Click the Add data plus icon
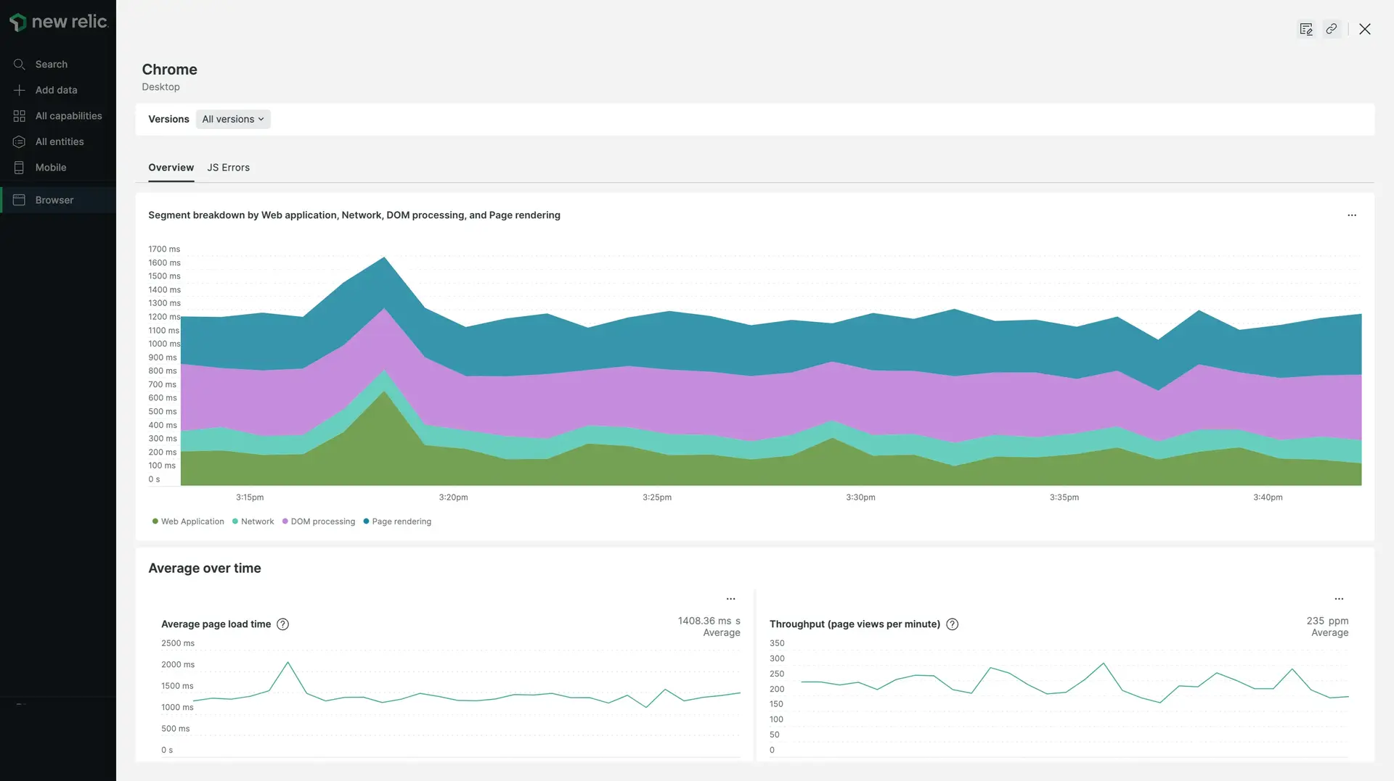Image resolution: width=1394 pixels, height=781 pixels. pos(20,90)
